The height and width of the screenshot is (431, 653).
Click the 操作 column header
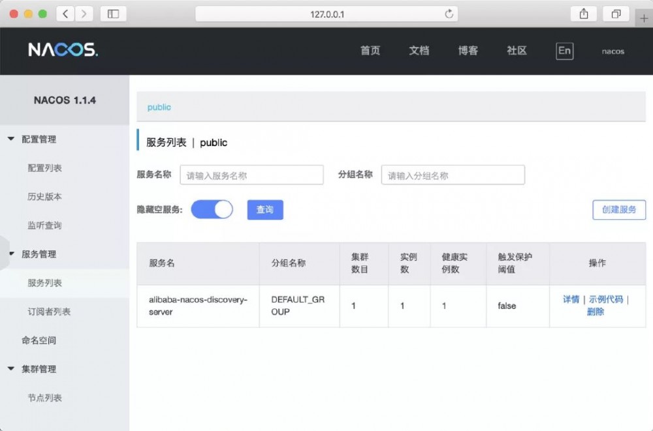click(597, 263)
